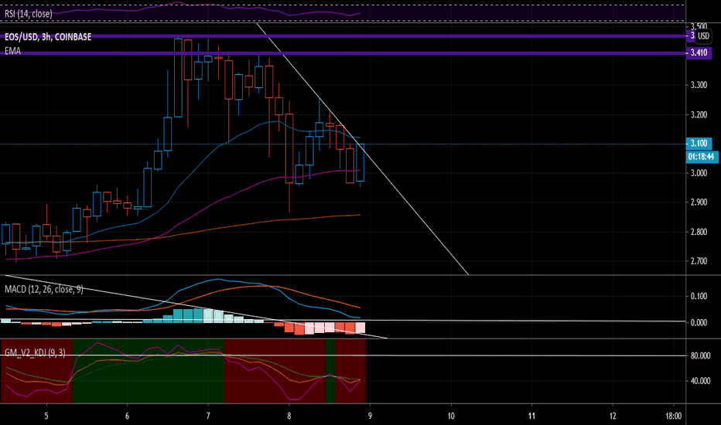This screenshot has width=721, height=425.
Task: Click the EOS/USD, 3h, COINBASE symbol title
Action: coord(48,37)
